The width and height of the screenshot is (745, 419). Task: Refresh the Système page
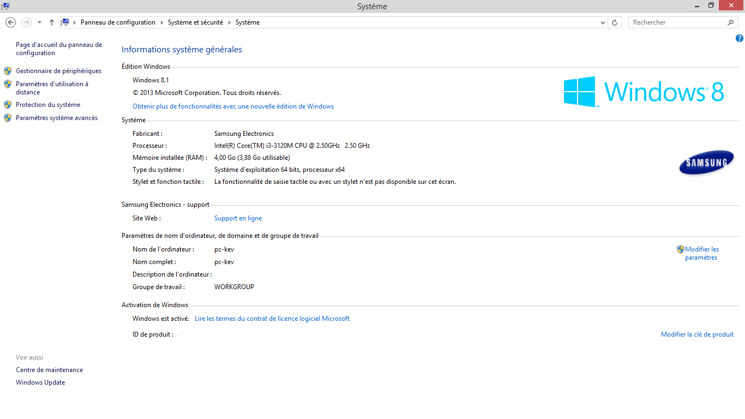pos(615,22)
